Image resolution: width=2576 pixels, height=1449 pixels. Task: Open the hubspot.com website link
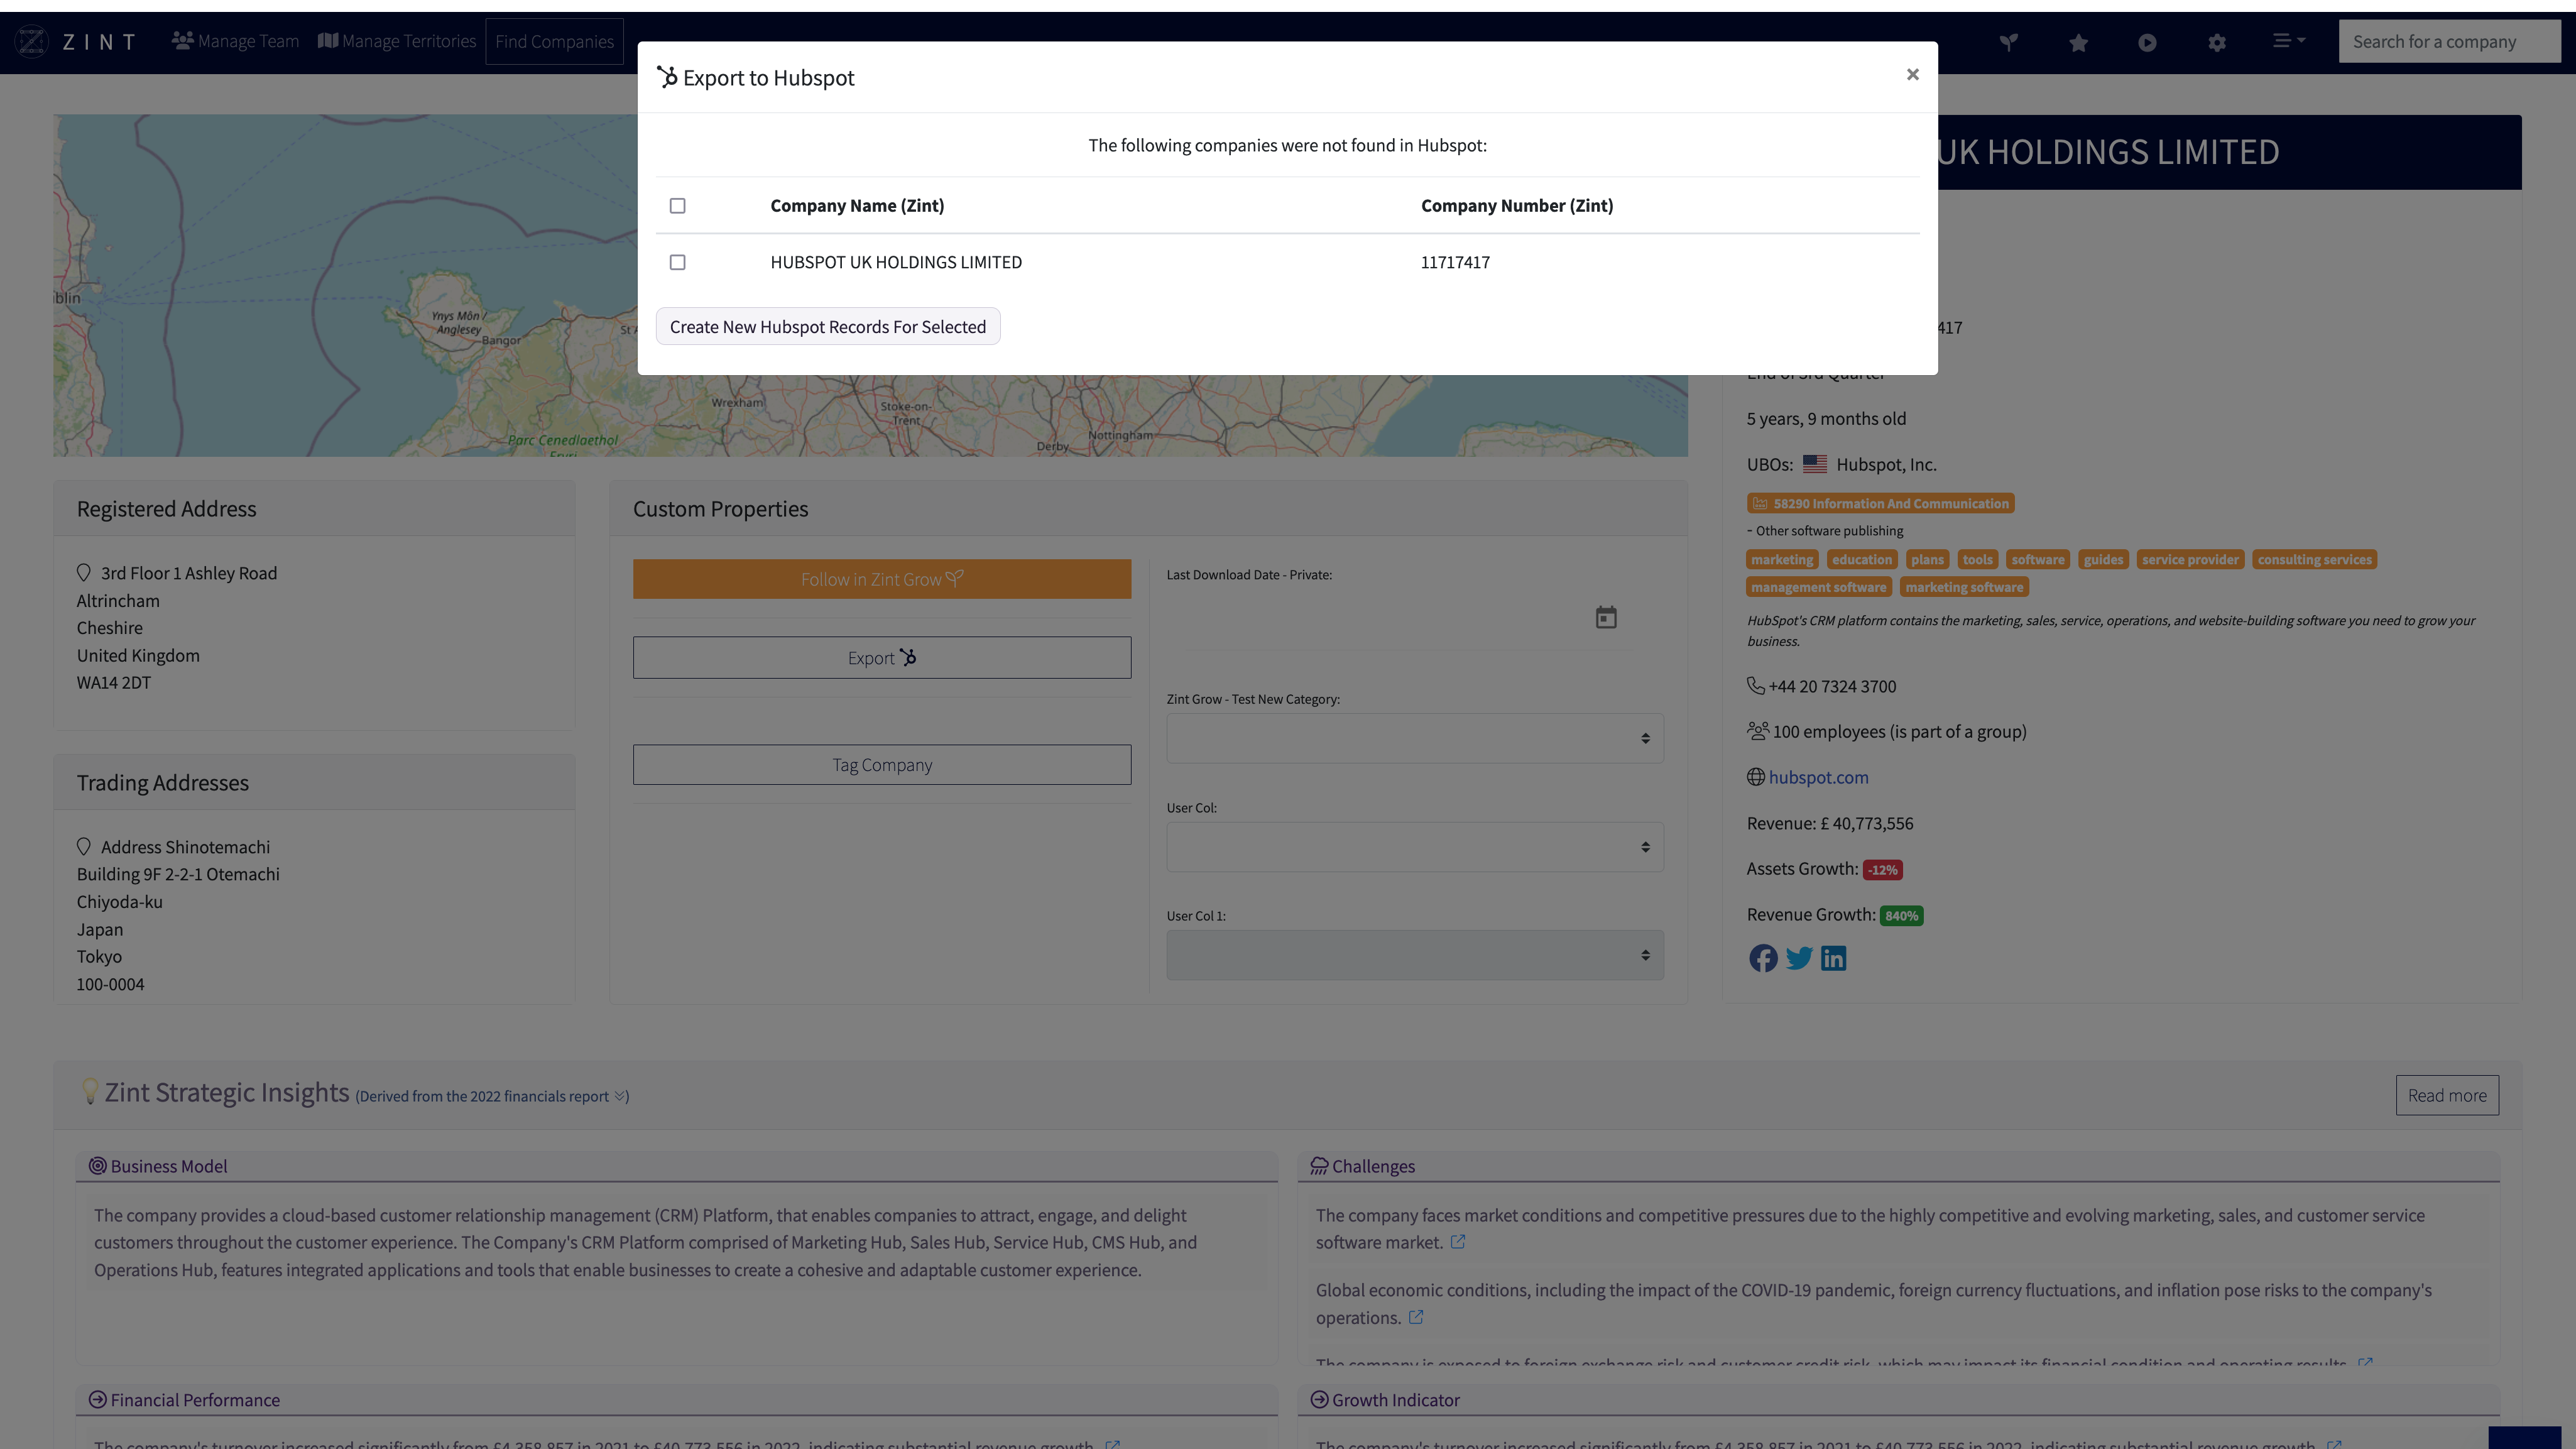[1817, 777]
